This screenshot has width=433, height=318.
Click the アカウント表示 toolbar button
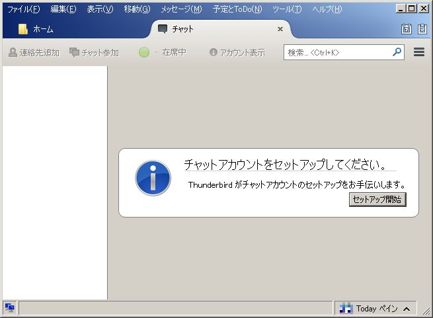tap(237, 52)
